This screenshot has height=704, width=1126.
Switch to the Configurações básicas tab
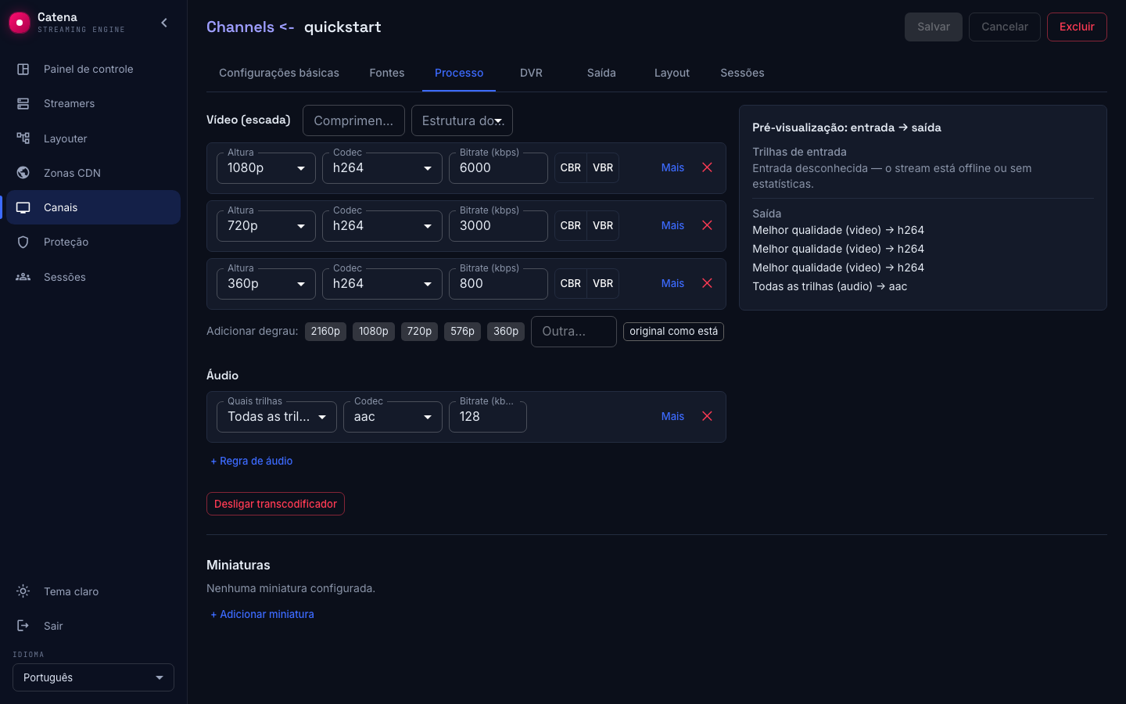[279, 73]
